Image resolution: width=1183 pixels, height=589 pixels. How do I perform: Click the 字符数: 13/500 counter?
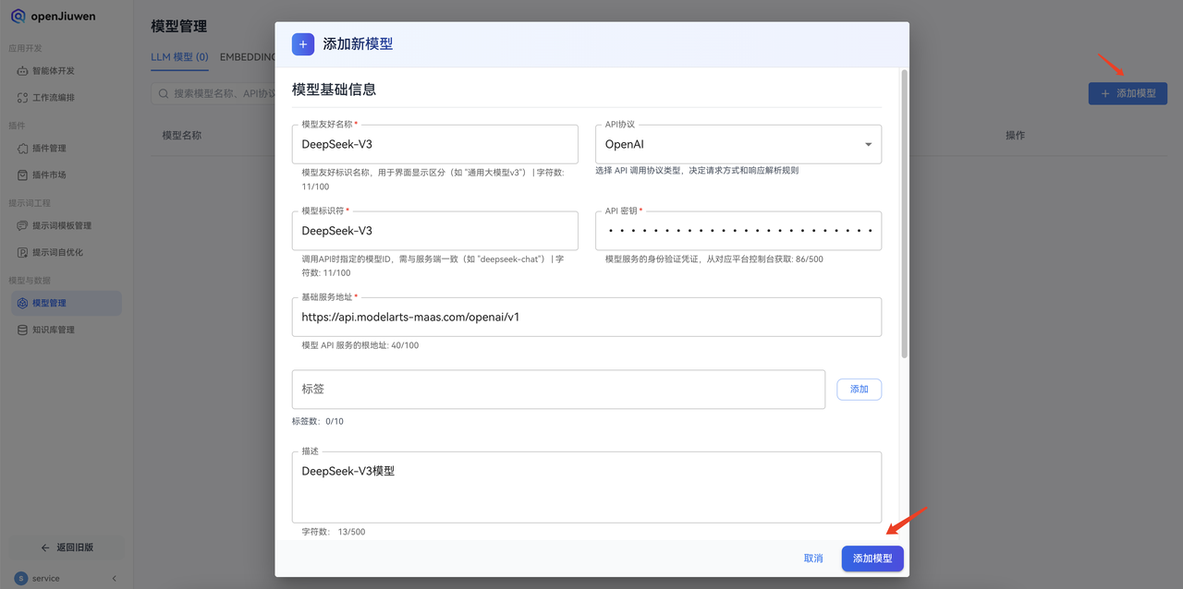pos(334,532)
